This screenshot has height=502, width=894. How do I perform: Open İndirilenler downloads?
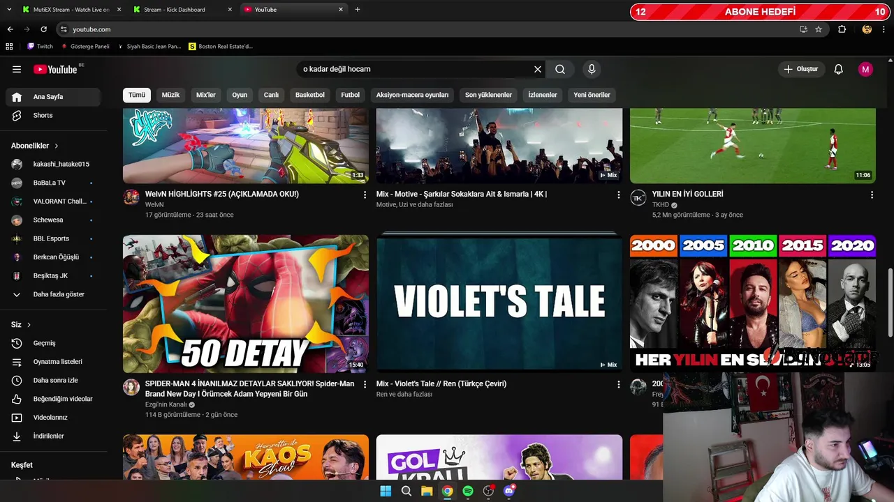click(x=53, y=436)
